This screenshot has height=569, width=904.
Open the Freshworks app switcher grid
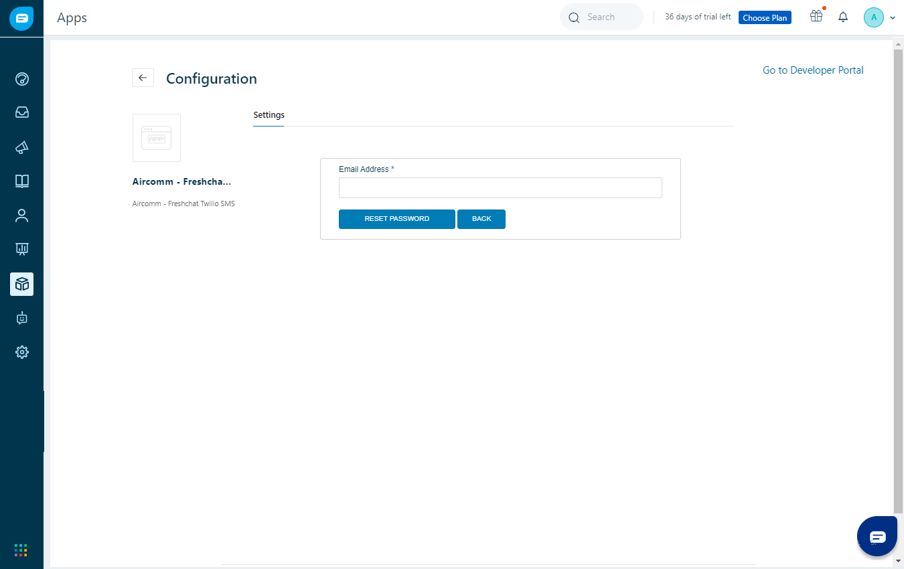coord(21,550)
